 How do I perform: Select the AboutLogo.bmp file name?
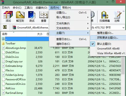click(x=16, y=48)
